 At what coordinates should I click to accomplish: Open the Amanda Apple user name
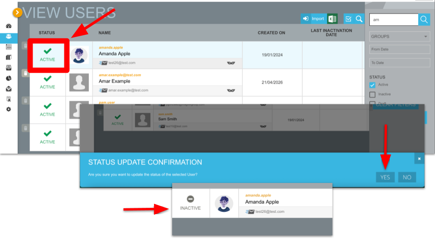coord(114,54)
